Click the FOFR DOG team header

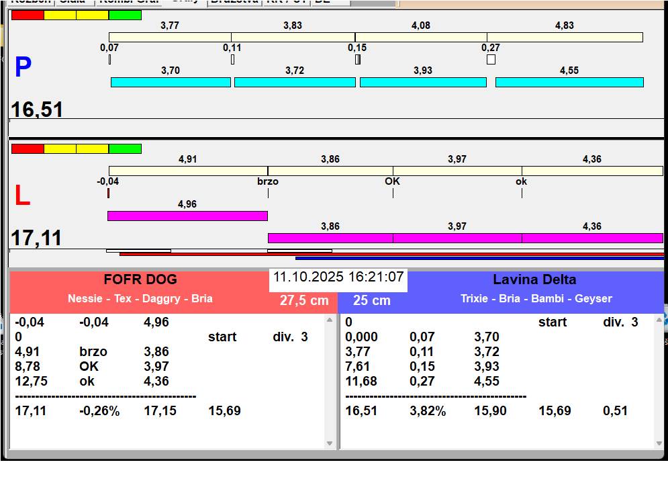(140, 280)
